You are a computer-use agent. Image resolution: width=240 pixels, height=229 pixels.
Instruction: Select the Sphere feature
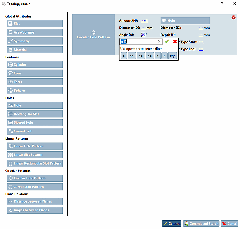(35, 91)
